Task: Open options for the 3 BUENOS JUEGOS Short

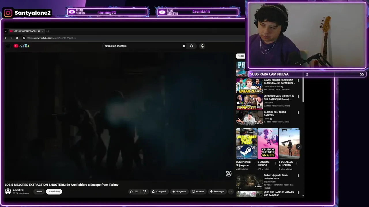Action: pos(275,163)
